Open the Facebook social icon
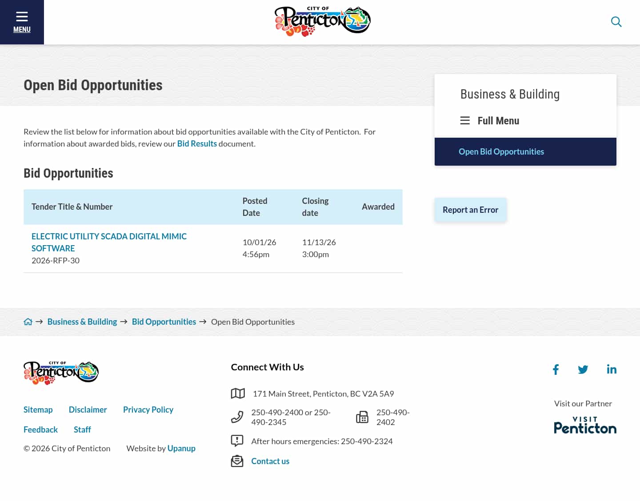The width and height of the screenshot is (640, 501). pyautogui.click(x=556, y=370)
